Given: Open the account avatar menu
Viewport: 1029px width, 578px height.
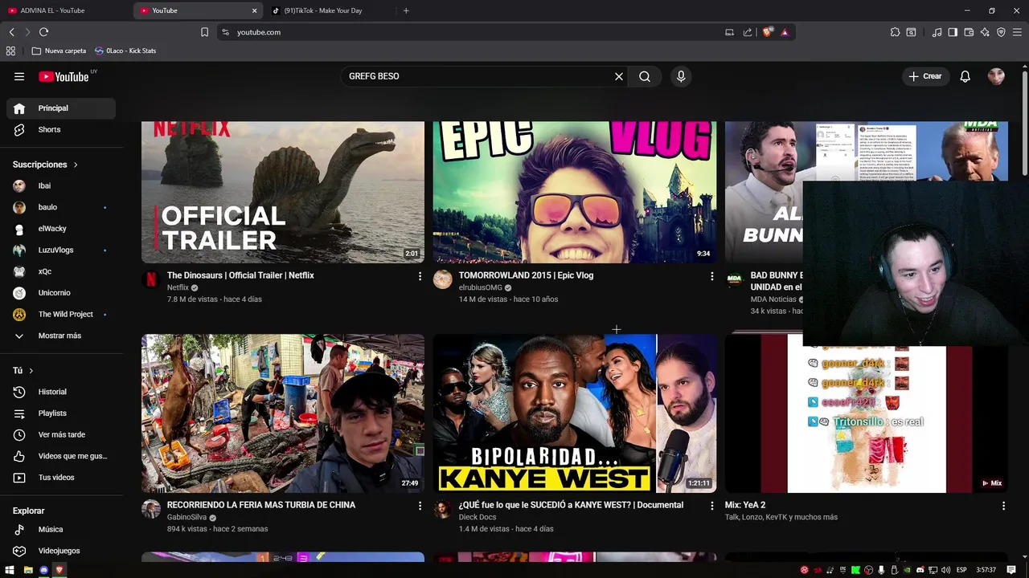Looking at the screenshot, I should click(997, 76).
